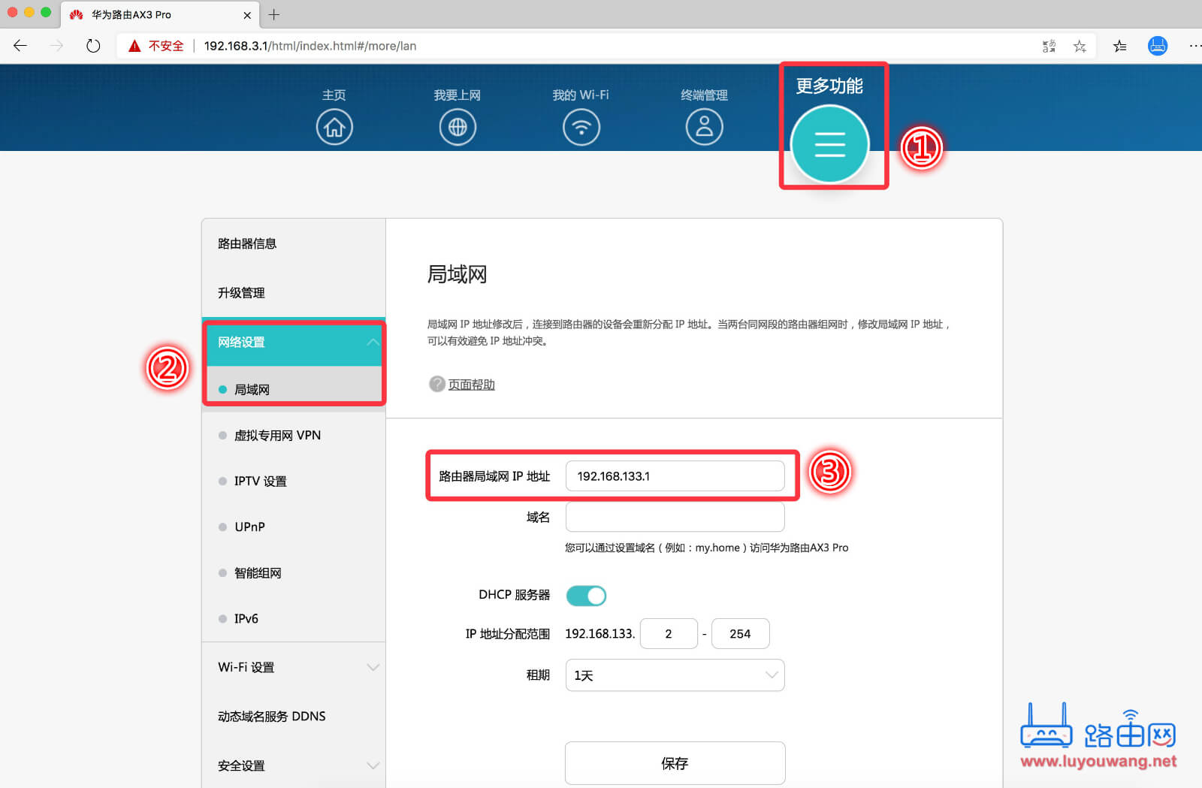Reload the page with the refresh icon
Image resolution: width=1202 pixels, height=788 pixels.
pyautogui.click(x=93, y=46)
